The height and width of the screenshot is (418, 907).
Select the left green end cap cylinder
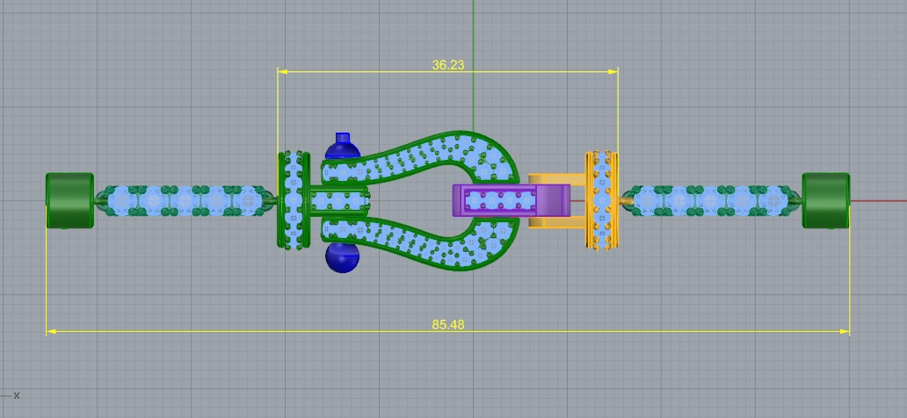[69, 200]
